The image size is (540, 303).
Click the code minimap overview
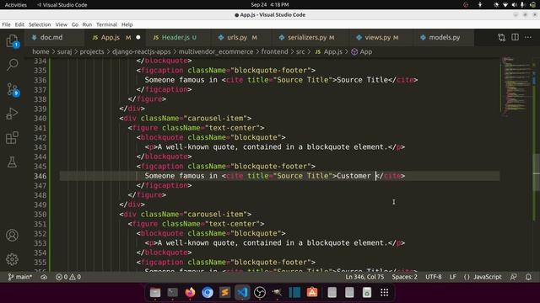[x=516, y=88]
